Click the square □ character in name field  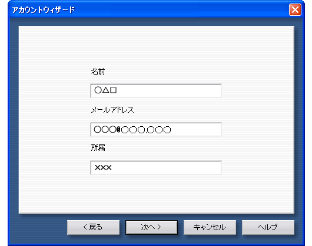113,90
